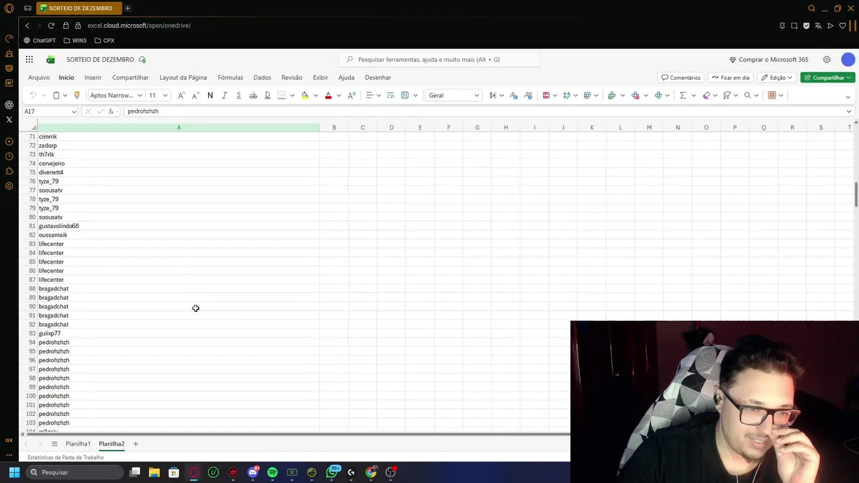Viewport: 859px width, 483px height.
Task: Open the fill color dropdown arrow
Action: [315, 95]
